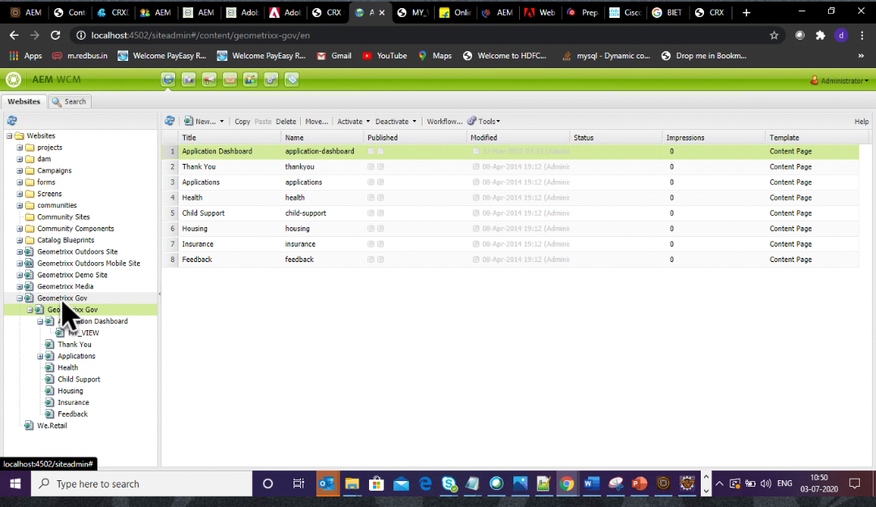The width and height of the screenshot is (876, 507).
Task: Open the Digital Assets camera icon in AEM header
Action: pos(189,79)
